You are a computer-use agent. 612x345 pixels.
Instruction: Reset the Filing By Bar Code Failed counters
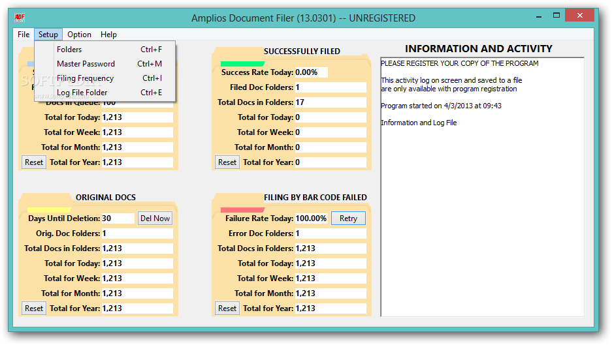[x=227, y=308]
